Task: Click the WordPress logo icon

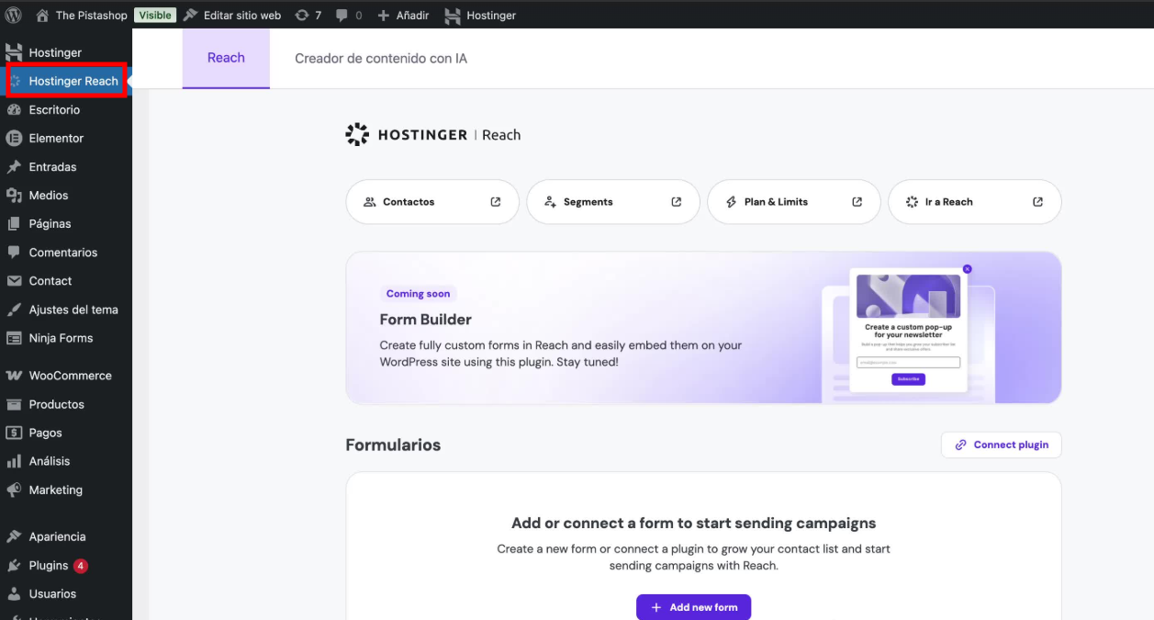Action: pos(13,15)
